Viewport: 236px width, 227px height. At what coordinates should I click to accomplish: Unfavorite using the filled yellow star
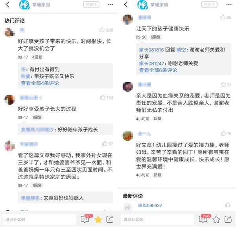pyautogui.click(x=98, y=219)
